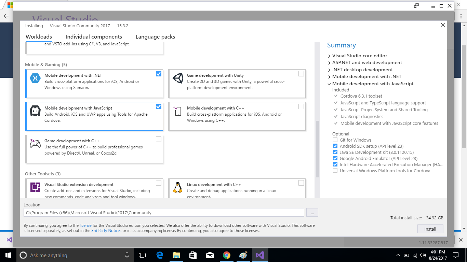Open the 3rd Party Notices link
The image size is (467, 262).
tap(106, 231)
